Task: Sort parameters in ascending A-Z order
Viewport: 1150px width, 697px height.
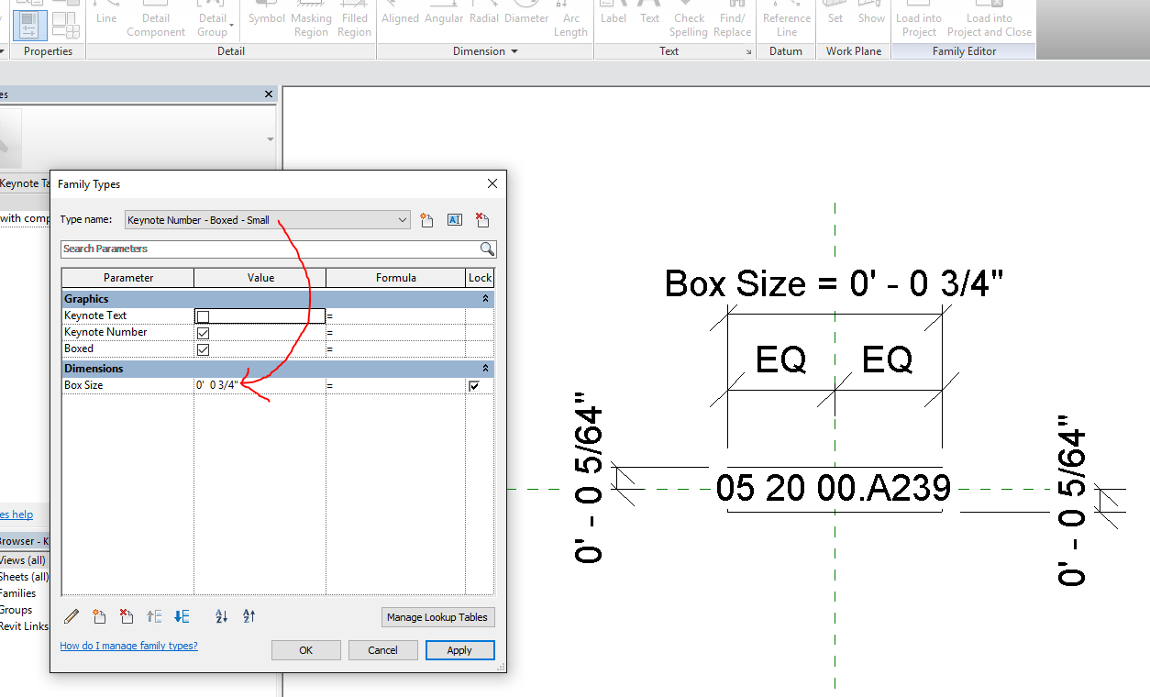Action: click(x=221, y=616)
